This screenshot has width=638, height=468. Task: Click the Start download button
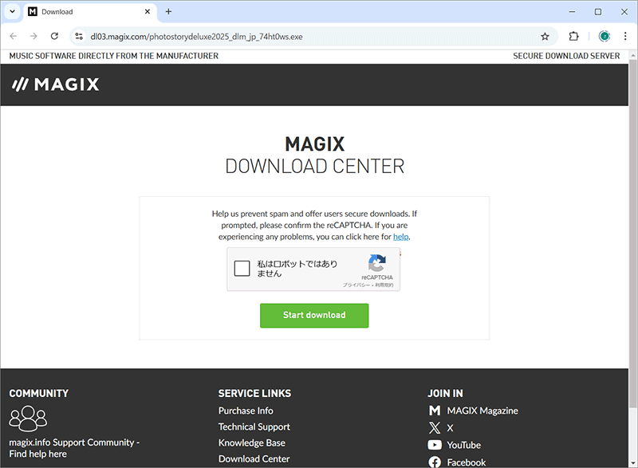click(314, 315)
